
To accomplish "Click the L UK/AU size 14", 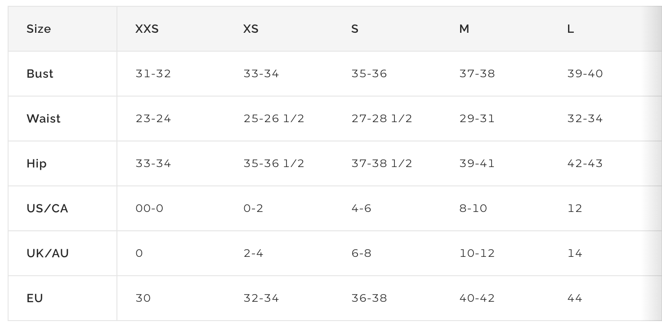I will coord(575,253).
